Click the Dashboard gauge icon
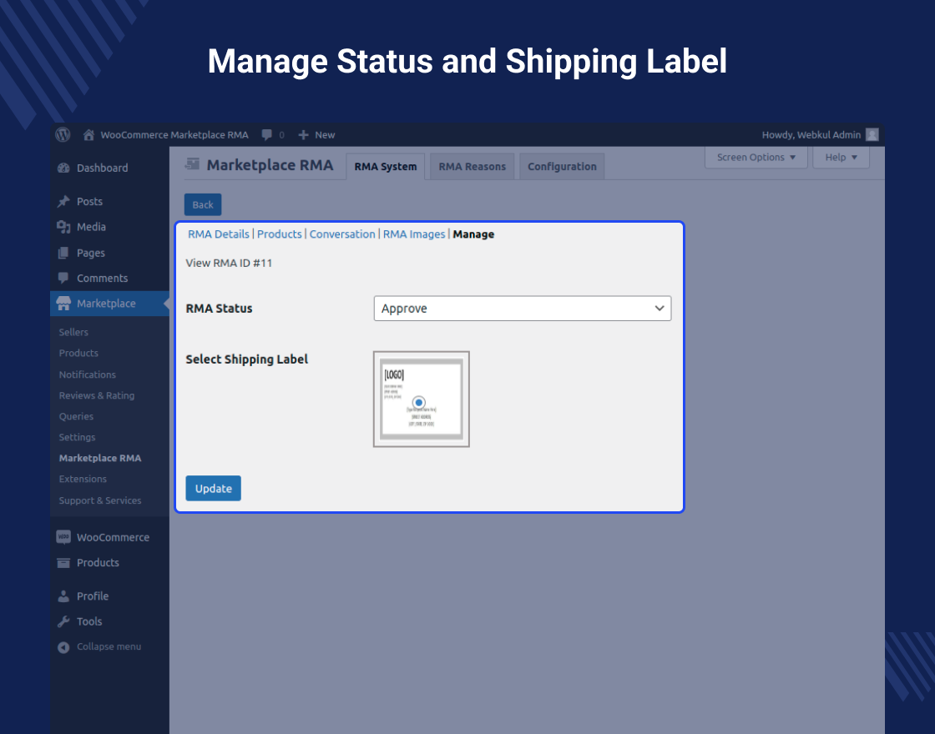Screen dimensions: 935x734 pyautogui.click(x=64, y=168)
